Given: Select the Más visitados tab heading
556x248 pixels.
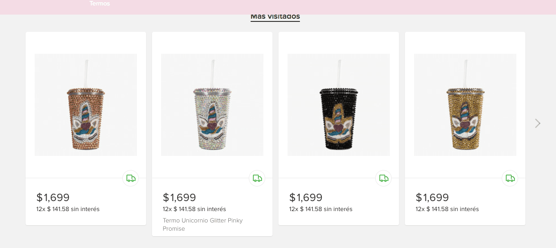Looking at the screenshot, I should coord(275,17).
